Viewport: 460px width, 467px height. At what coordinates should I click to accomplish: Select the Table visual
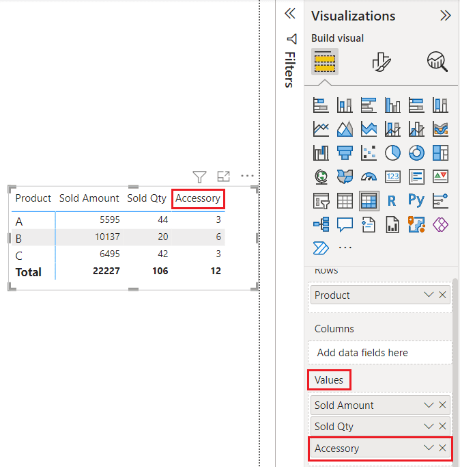[345, 201]
